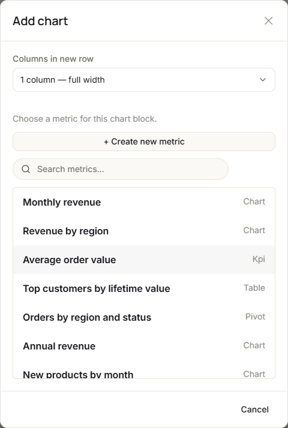This screenshot has height=428, width=288.
Task: Click the Create new metric button
Action: point(144,141)
